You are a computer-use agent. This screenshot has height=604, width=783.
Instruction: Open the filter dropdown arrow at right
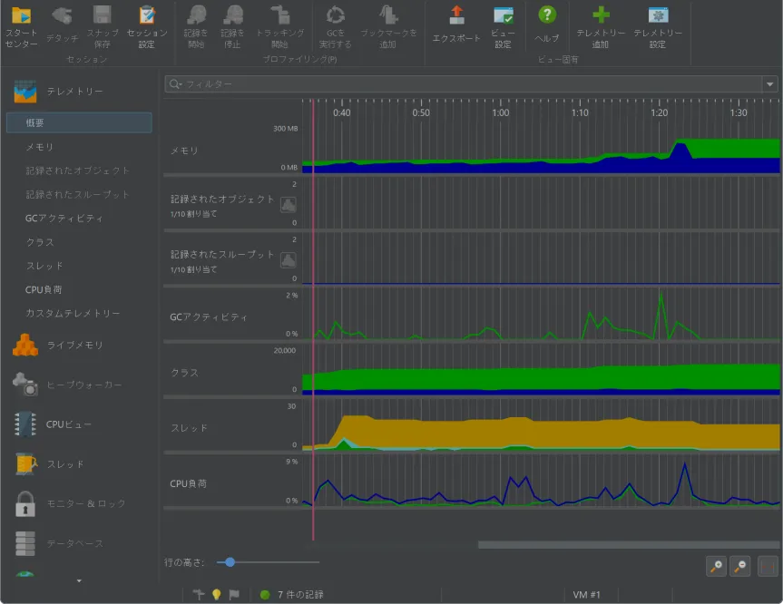tap(770, 83)
